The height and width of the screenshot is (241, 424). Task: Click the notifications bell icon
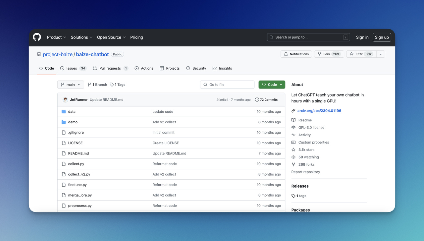tap(285, 54)
